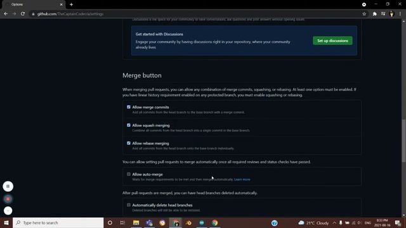Open the Windows Start menu

pyautogui.click(x=6, y=222)
